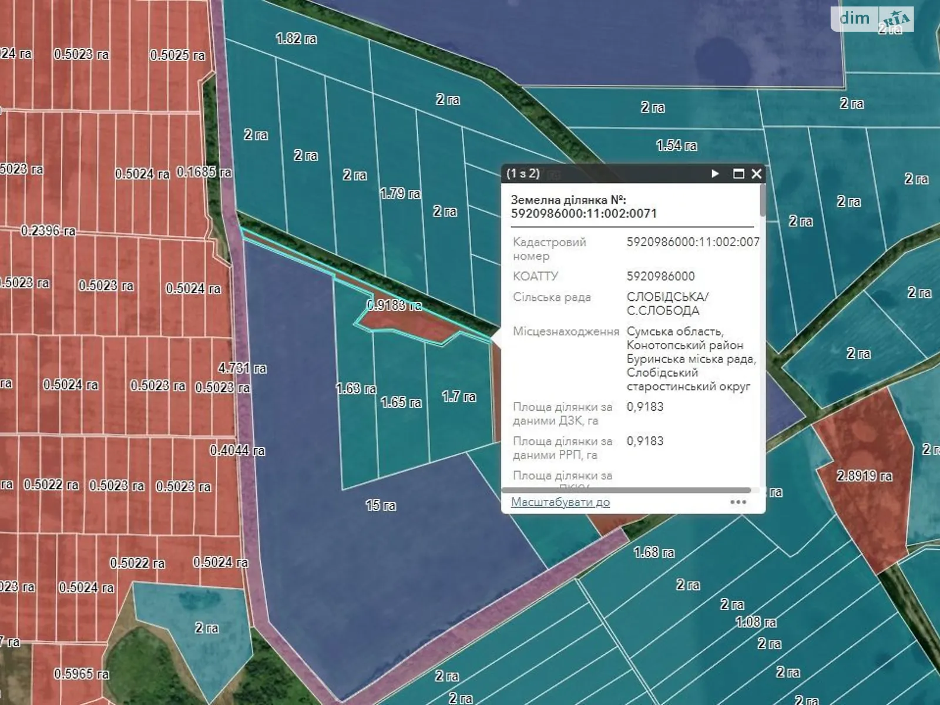Click the 1.68 га parcel
This screenshot has height=705, width=940.
point(653,561)
